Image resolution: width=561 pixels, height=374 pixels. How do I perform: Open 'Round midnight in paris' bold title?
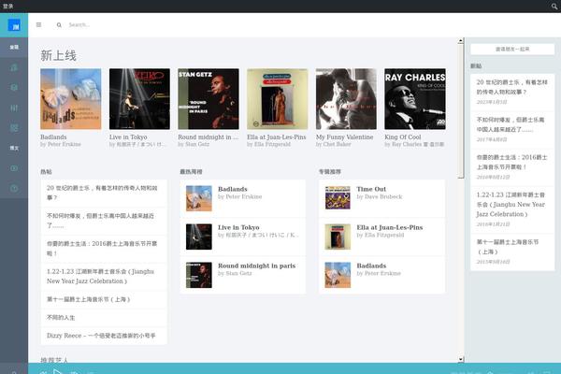256,266
